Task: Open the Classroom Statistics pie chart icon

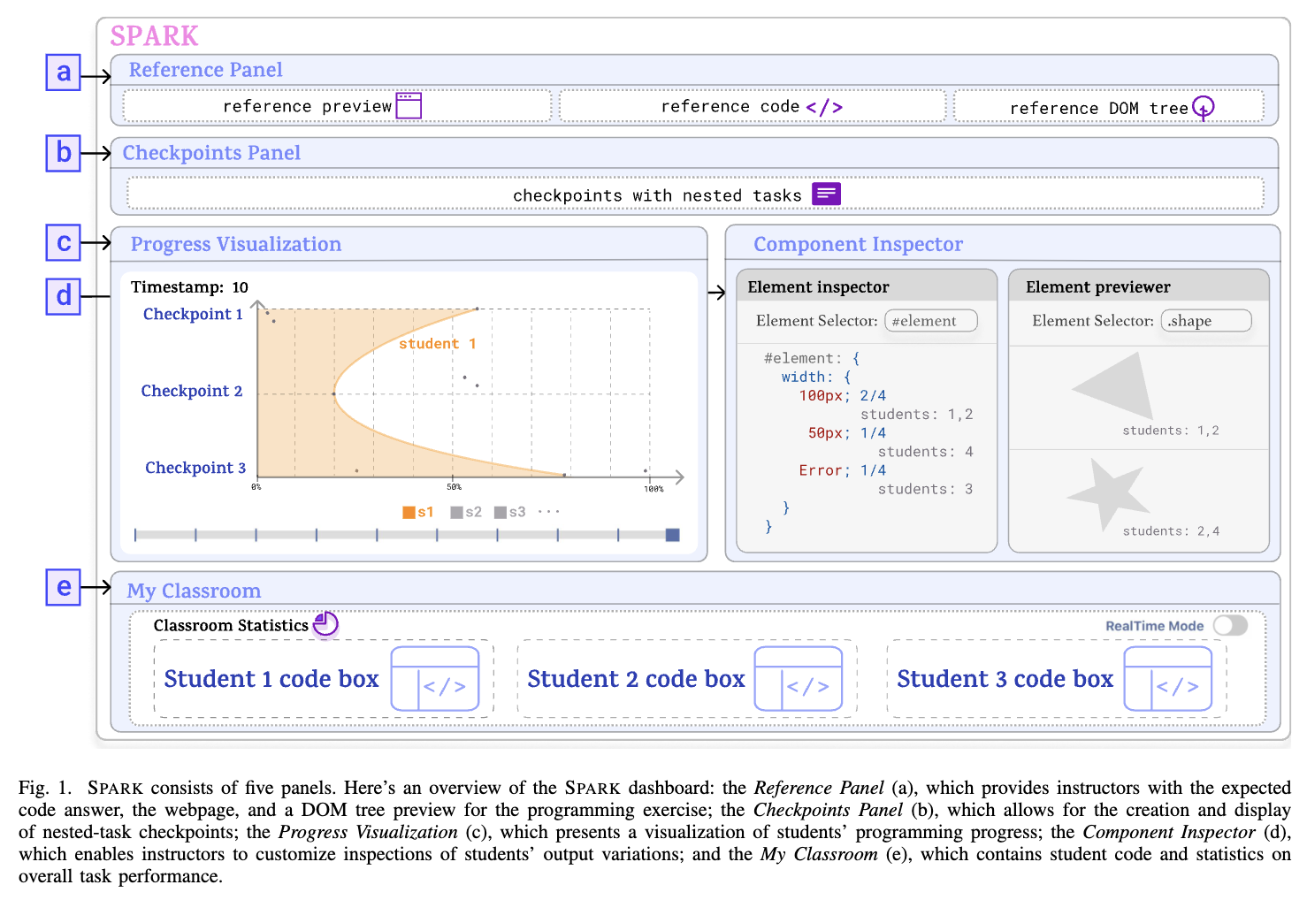Action: [x=325, y=624]
